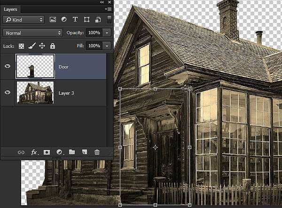Click the link layers icon
The image size is (282, 208).
point(21,152)
